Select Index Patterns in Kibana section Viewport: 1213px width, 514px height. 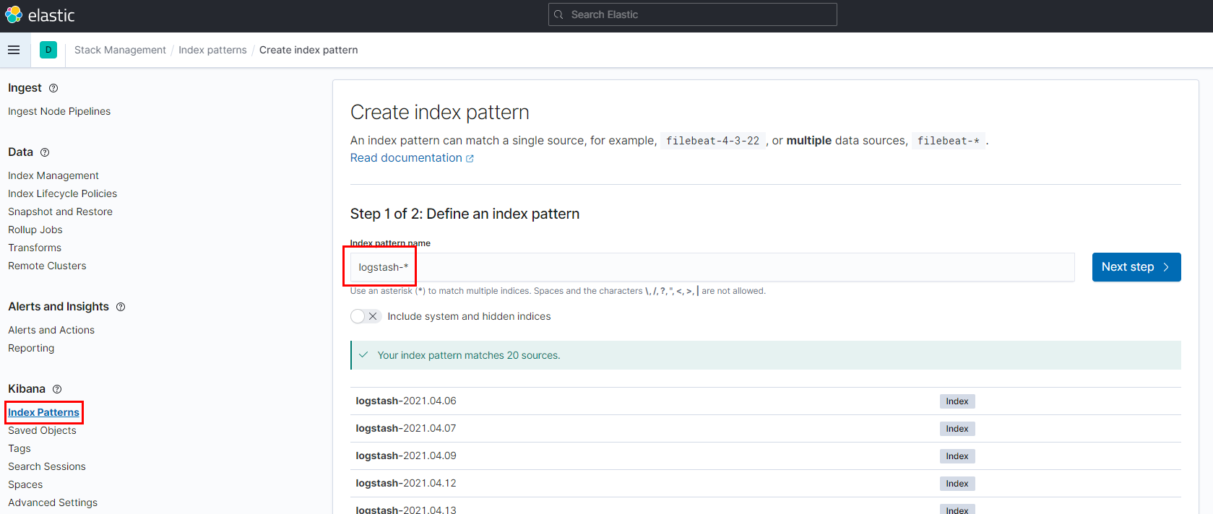(x=43, y=412)
